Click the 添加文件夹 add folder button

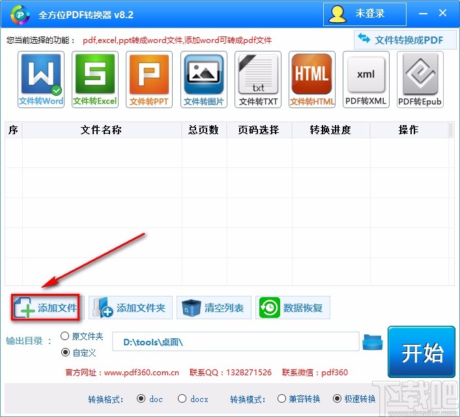(x=130, y=308)
